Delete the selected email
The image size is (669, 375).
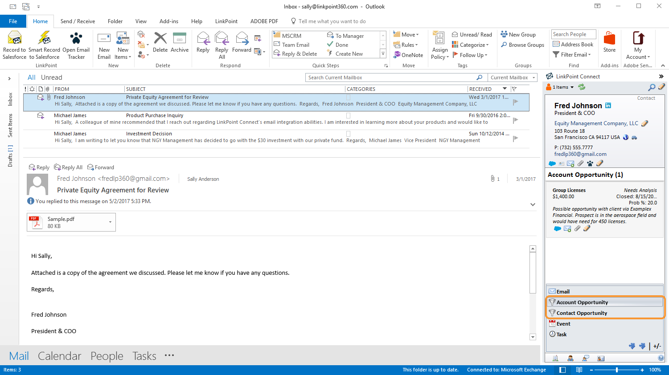click(x=160, y=38)
